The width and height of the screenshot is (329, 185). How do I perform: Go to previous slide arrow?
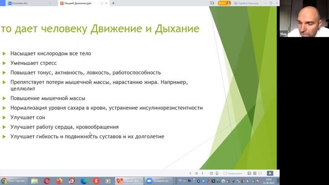[x=190, y=174]
